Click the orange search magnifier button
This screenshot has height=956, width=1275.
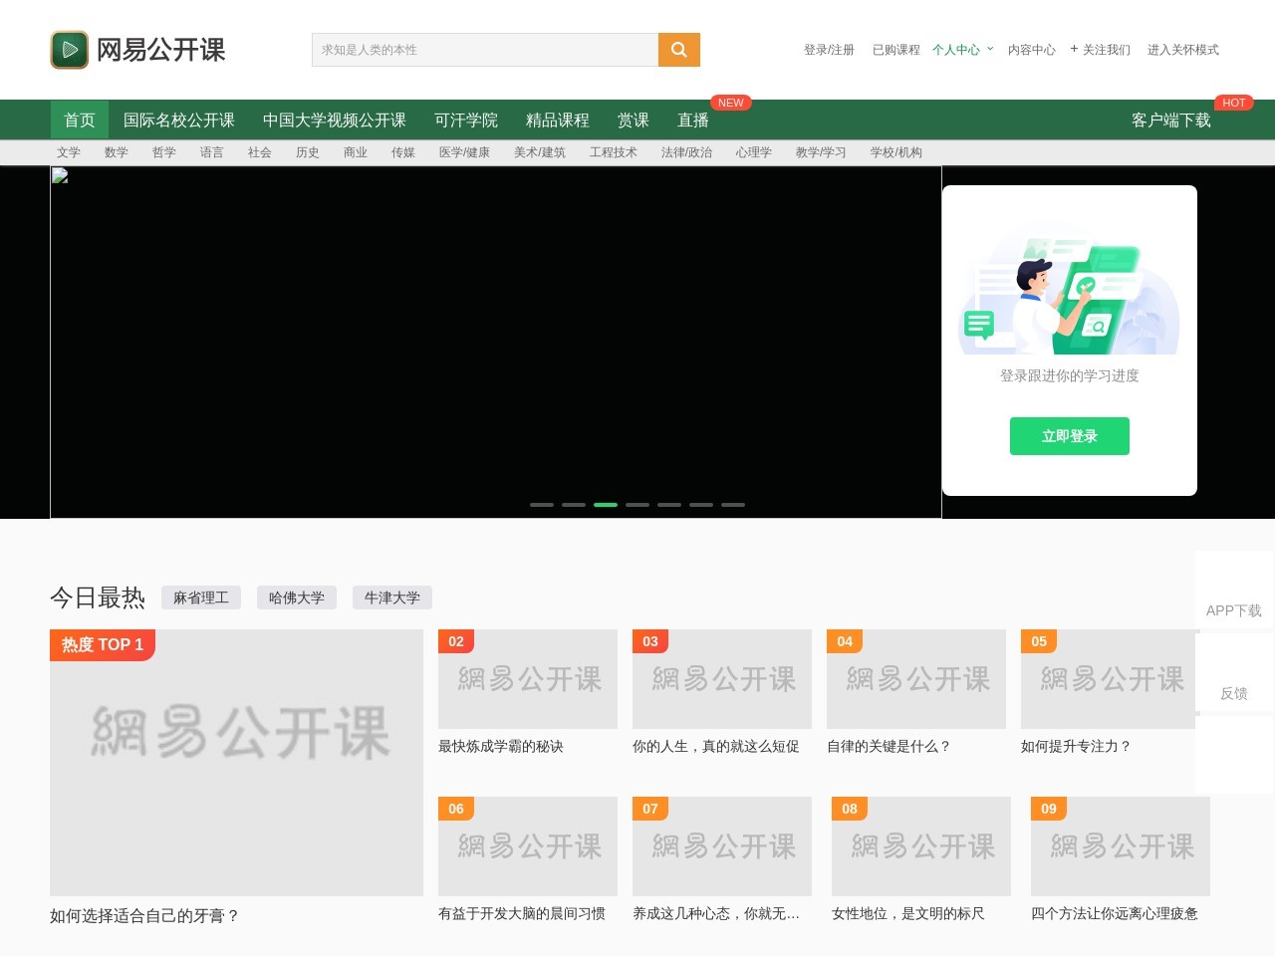[679, 50]
